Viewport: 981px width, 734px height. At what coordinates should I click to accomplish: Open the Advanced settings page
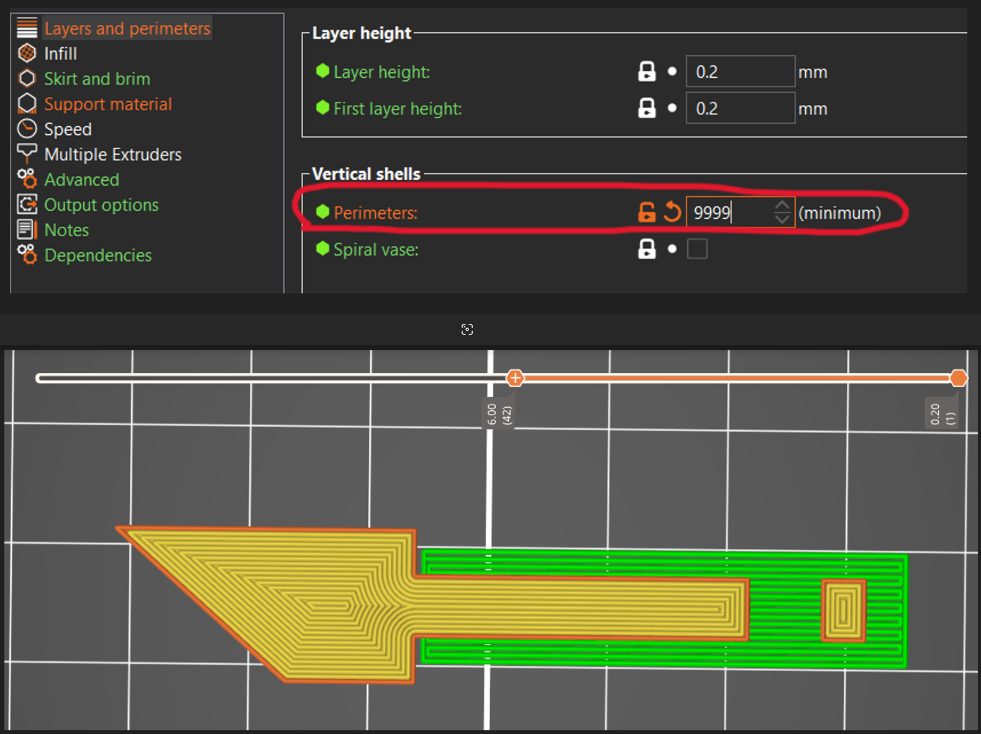click(81, 180)
